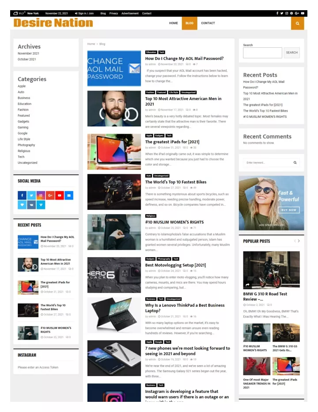Screen dimensions: 318x412
Task: Open Advertisement link in top bar
Action: [x=130, y=13]
